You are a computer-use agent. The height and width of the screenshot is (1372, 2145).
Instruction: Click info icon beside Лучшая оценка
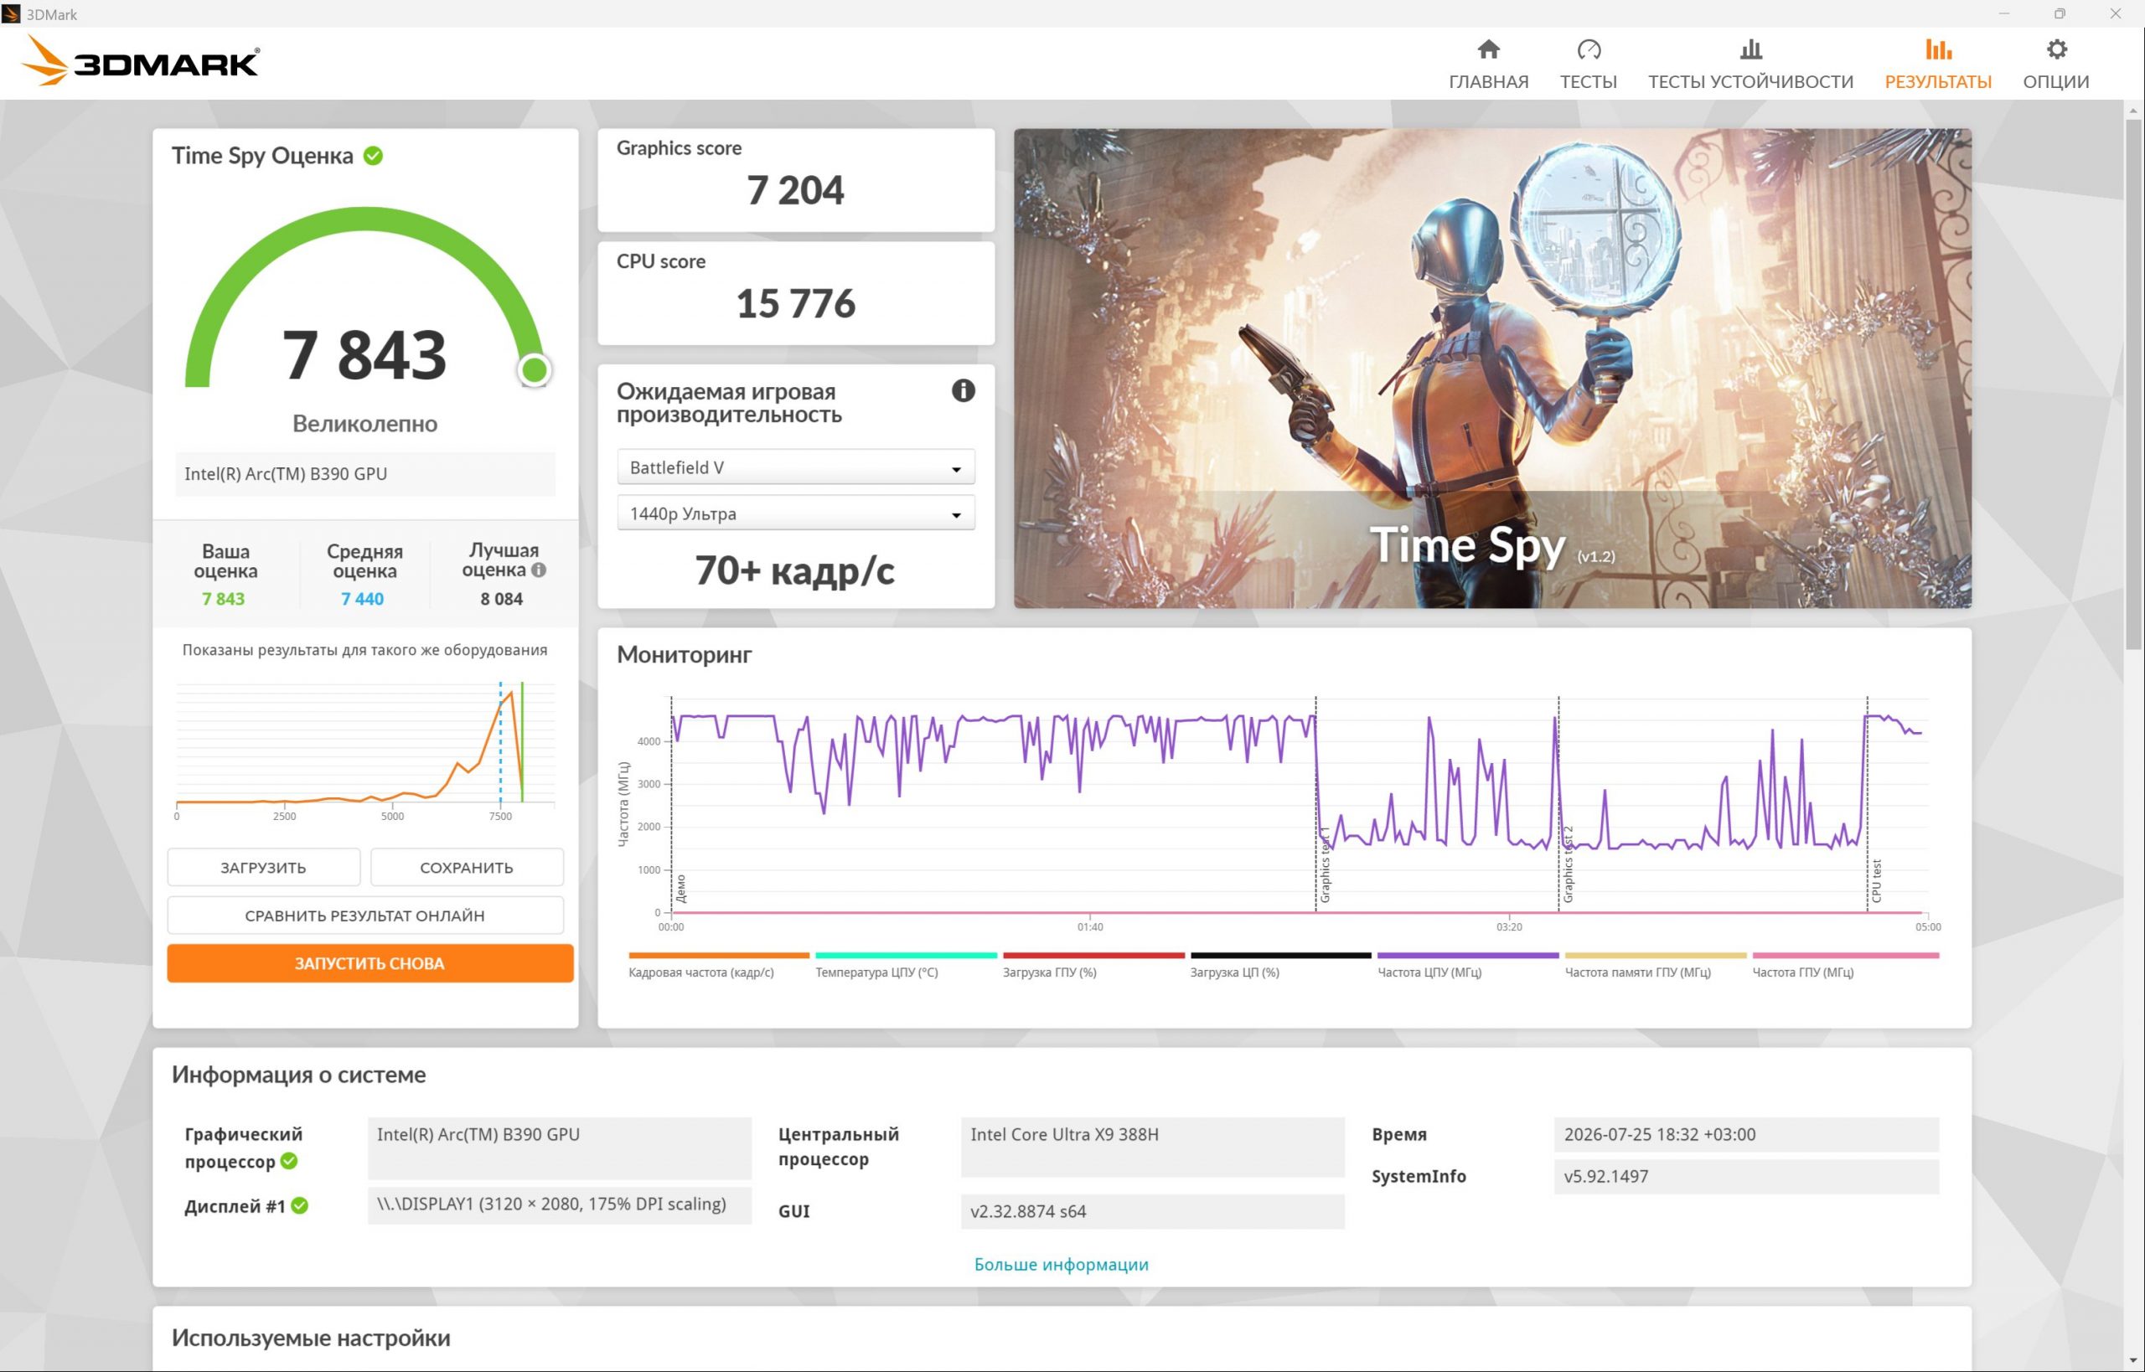[x=538, y=570]
